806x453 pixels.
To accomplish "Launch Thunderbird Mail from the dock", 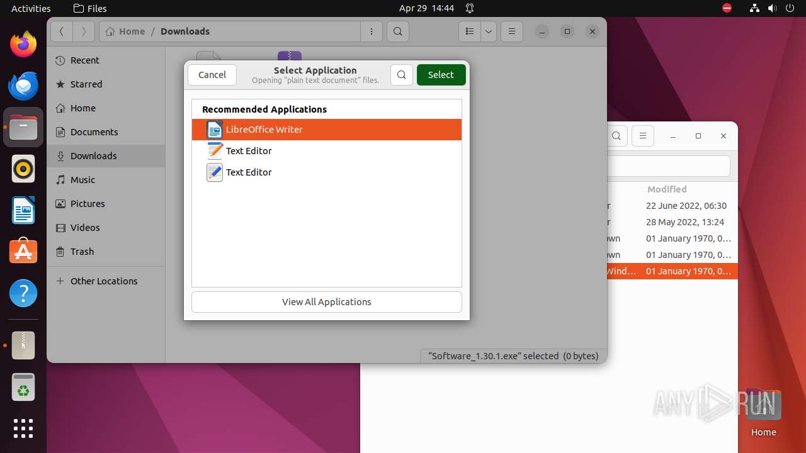I will pos(23,86).
